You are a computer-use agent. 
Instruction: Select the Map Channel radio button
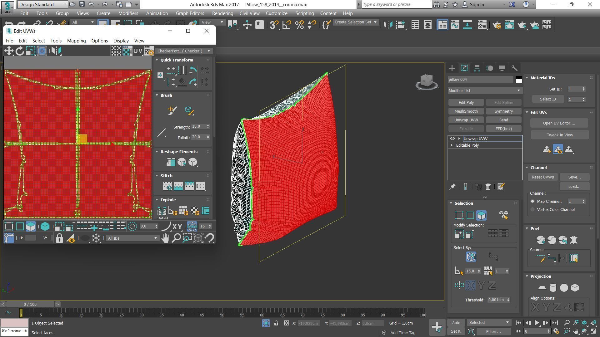532,202
